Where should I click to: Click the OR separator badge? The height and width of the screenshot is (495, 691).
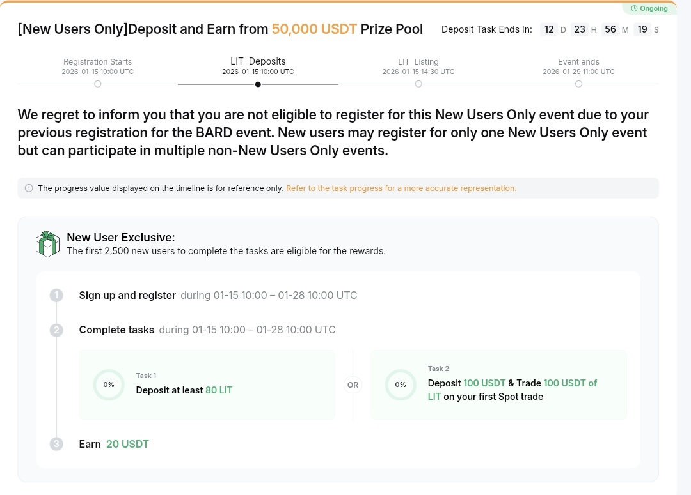tap(353, 385)
